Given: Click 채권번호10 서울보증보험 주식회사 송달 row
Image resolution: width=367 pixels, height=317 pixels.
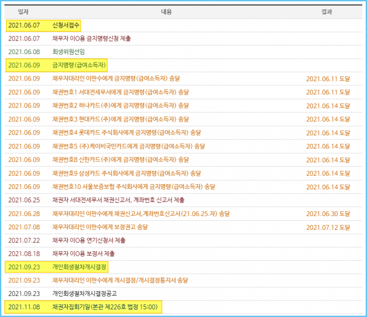Looking at the screenshot, I should [x=134, y=186].
